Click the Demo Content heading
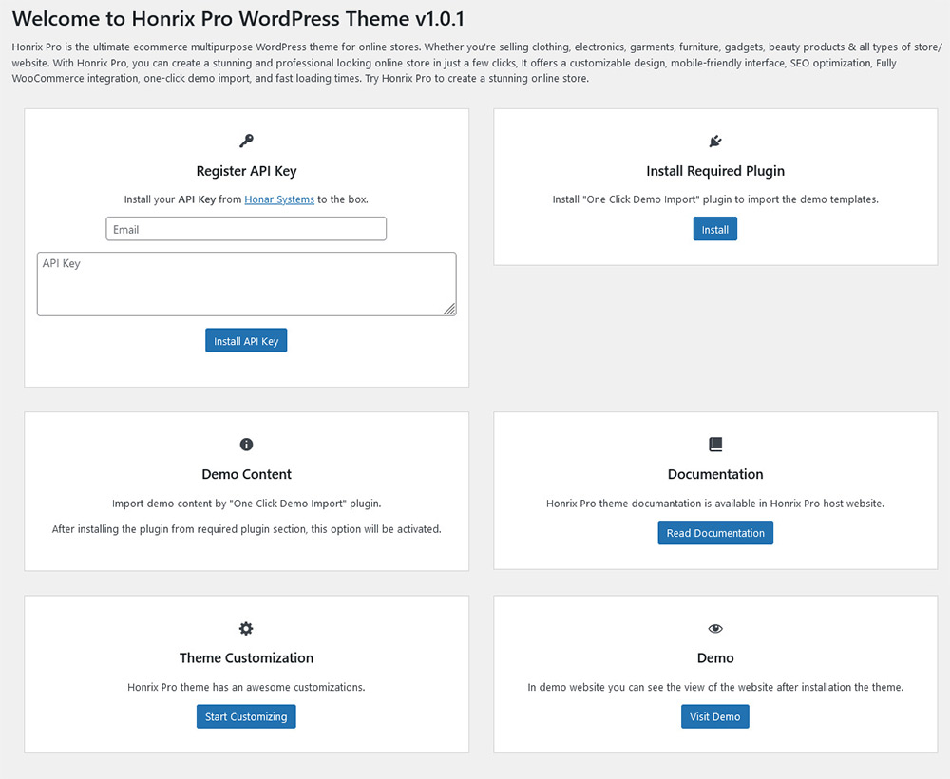 tap(246, 474)
